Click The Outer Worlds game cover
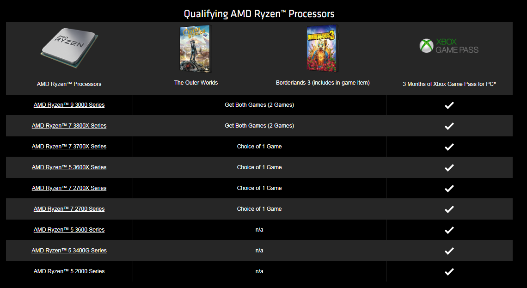The image size is (527, 288). pyautogui.click(x=196, y=49)
